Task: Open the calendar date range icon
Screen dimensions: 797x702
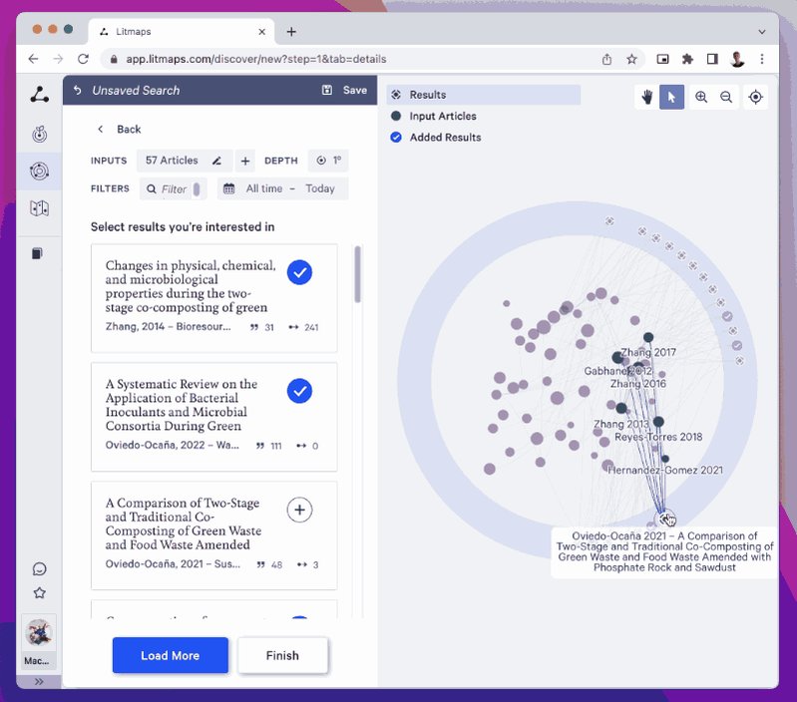Action: pyautogui.click(x=229, y=188)
